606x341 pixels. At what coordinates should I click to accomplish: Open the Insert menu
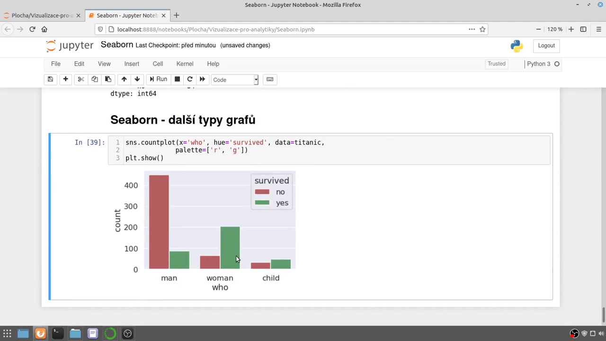[x=132, y=64]
